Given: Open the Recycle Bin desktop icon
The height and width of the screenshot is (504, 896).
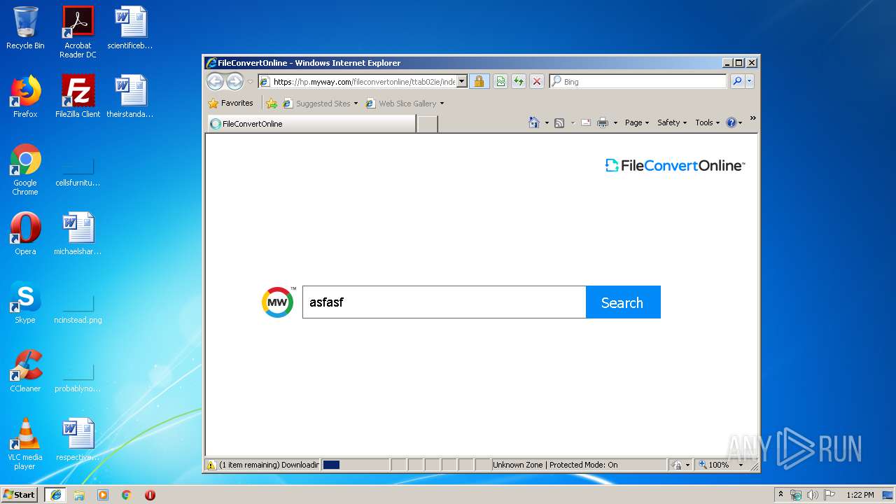Looking at the screenshot, I should 25,28.
